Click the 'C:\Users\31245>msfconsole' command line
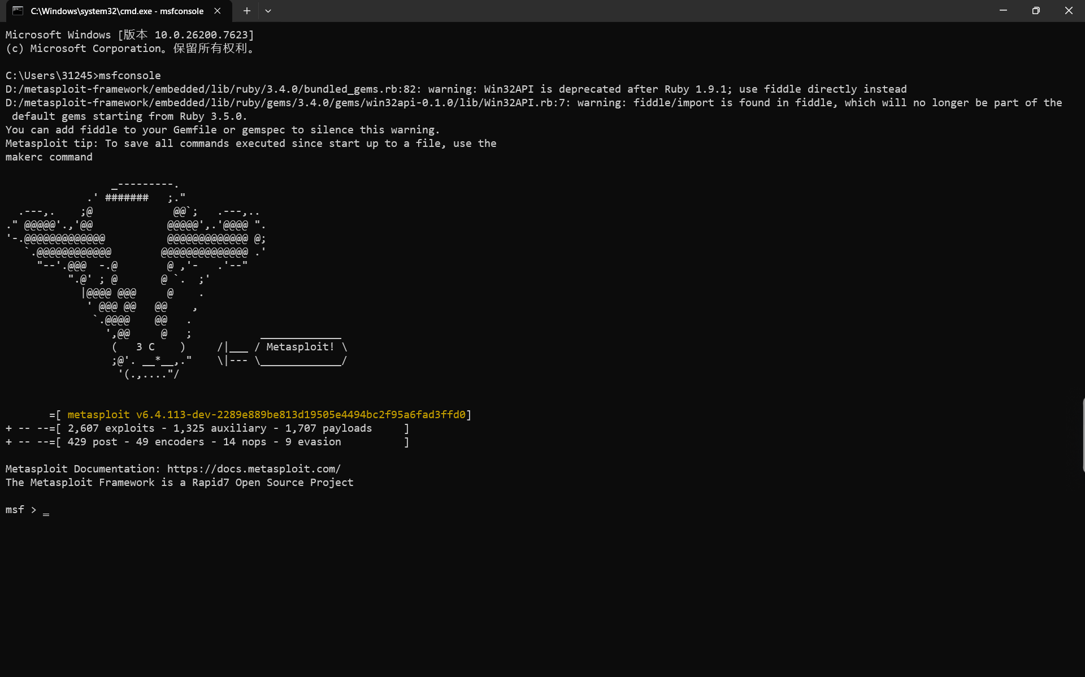 (83, 76)
